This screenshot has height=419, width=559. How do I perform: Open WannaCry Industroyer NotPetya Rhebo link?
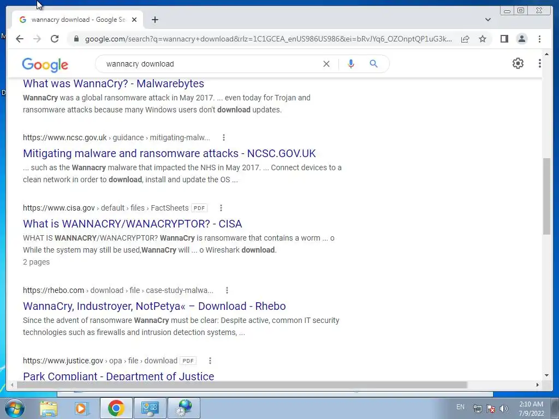coord(154,306)
